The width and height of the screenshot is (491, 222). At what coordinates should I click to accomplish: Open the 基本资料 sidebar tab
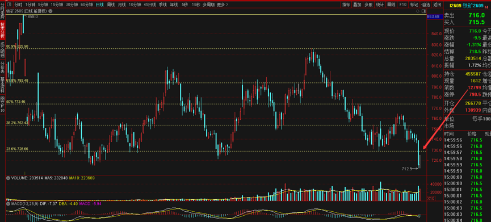[2, 85]
